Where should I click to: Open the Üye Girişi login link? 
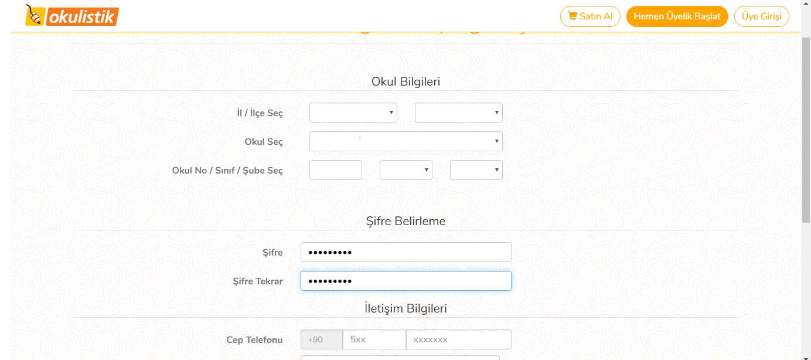coord(761,16)
